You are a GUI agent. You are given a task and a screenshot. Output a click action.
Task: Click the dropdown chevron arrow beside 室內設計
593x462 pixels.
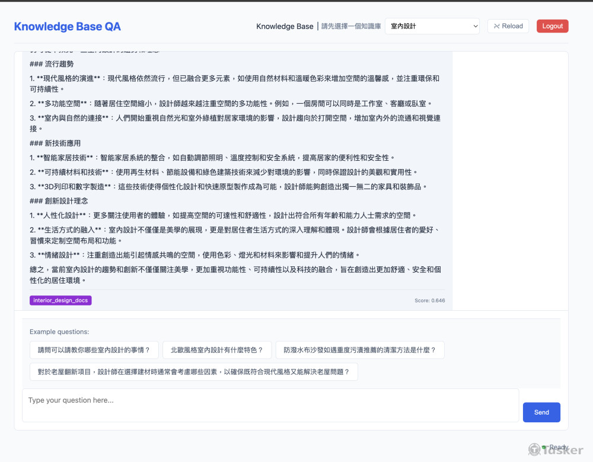pos(474,26)
